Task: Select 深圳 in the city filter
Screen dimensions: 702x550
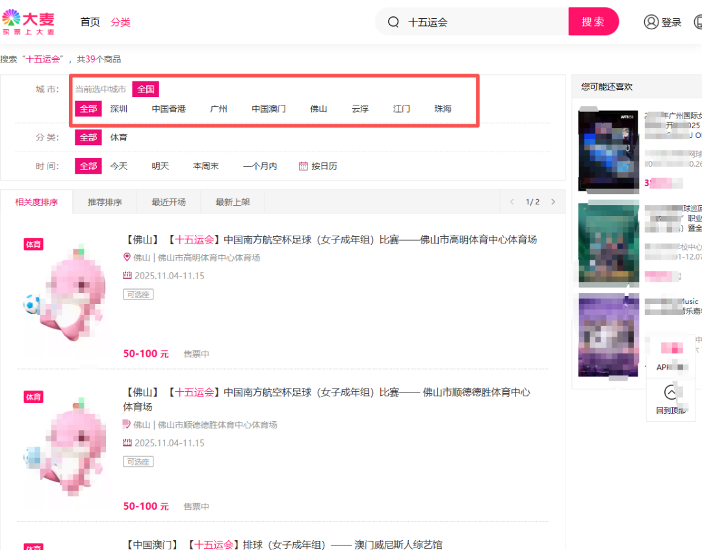Action: click(x=118, y=109)
